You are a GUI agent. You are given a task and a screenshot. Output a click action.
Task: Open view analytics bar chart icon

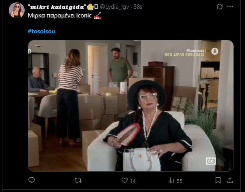point(171,180)
